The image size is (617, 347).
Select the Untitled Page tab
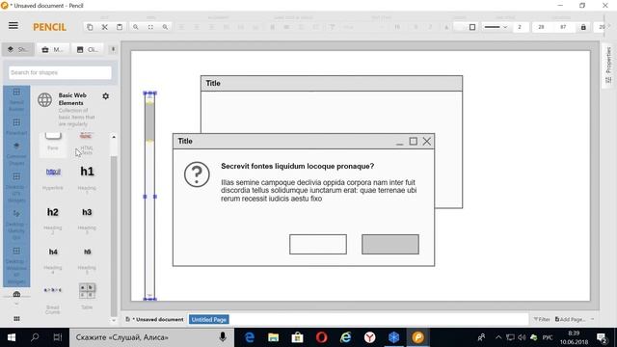click(x=209, y=319)
